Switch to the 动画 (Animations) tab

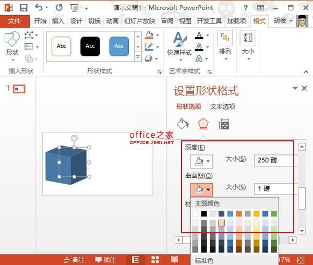(x=112, y=21)
